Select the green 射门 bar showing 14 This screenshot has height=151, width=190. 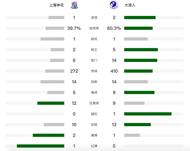point(140,60)
